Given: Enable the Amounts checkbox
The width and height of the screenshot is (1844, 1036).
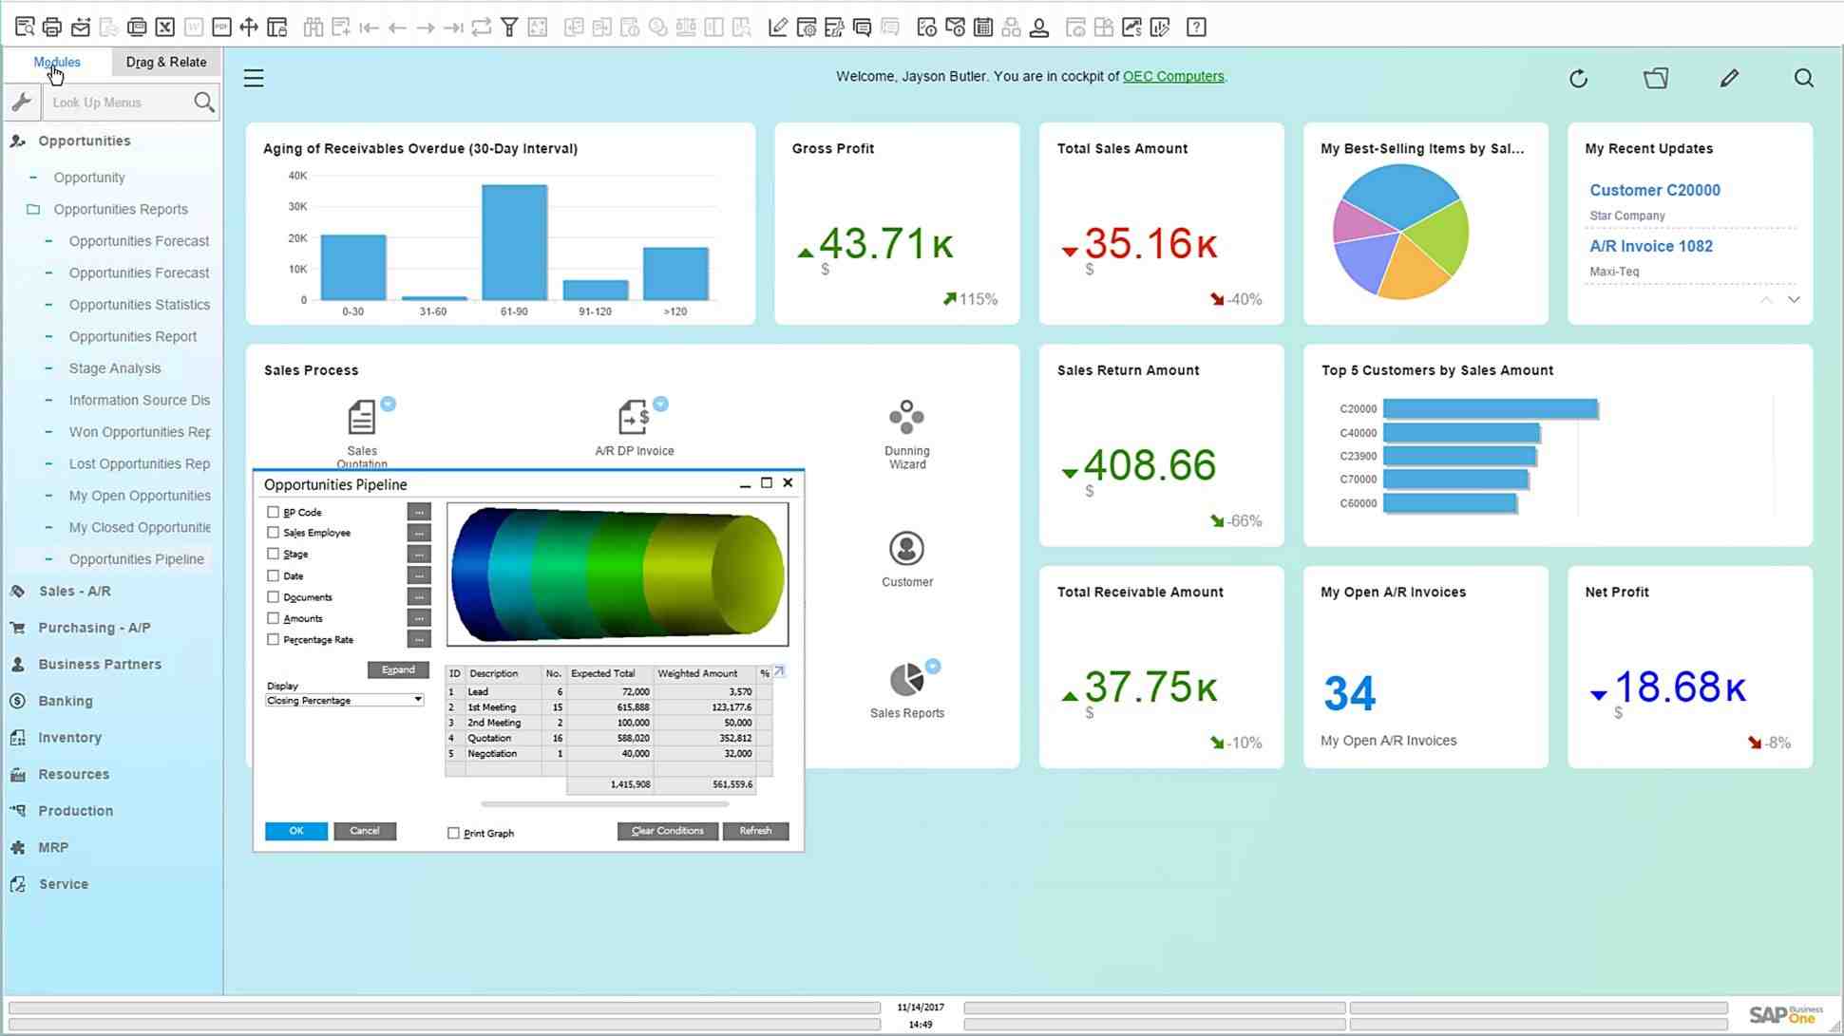Looking at the screenshot, I should [274, 618].
